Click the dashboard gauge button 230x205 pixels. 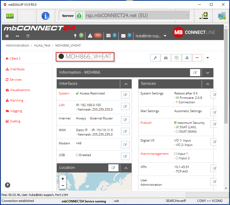[x=166, y=58]
